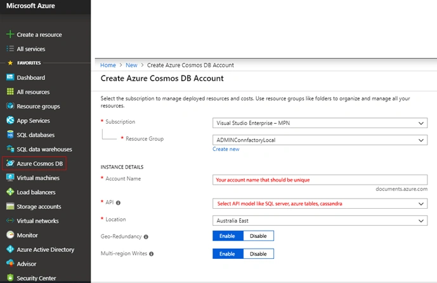437x283 pixels.
Task: Click the Favorites star icon
Action: (10, 63)
